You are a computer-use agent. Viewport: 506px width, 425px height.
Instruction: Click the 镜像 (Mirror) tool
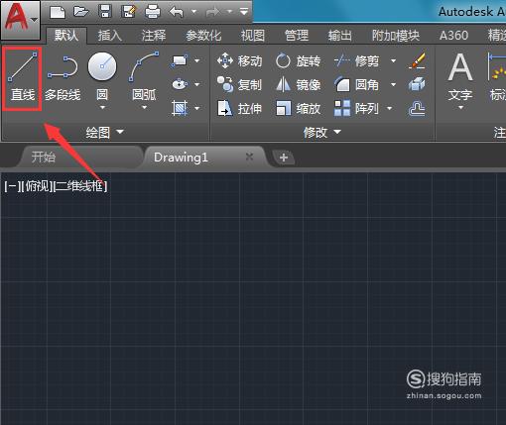tap(299, 85)
